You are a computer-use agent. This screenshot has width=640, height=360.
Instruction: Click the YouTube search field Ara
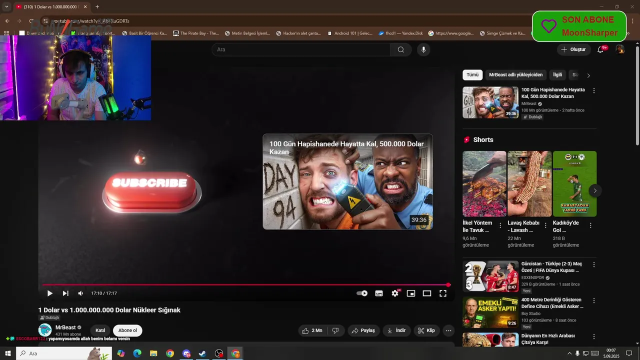coord(301,49)
